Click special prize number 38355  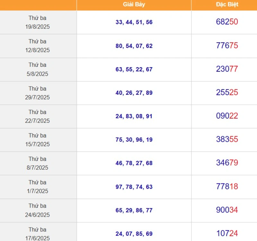tap(227, 139)
